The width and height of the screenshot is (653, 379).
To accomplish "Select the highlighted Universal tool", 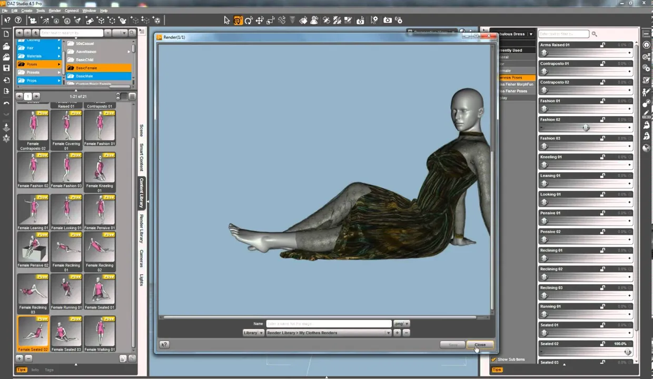I will click(238, 20).
